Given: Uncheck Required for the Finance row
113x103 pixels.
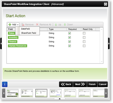Looking at the screenshot, I should [69, 42].
